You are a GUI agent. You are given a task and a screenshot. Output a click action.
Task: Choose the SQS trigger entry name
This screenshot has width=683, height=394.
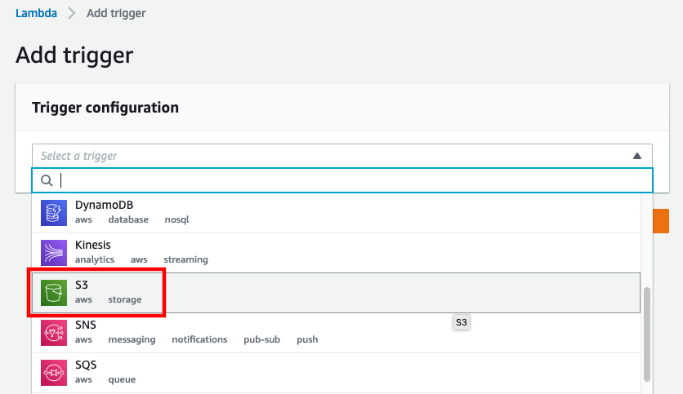pyautogui.click(x=86, y=365)
